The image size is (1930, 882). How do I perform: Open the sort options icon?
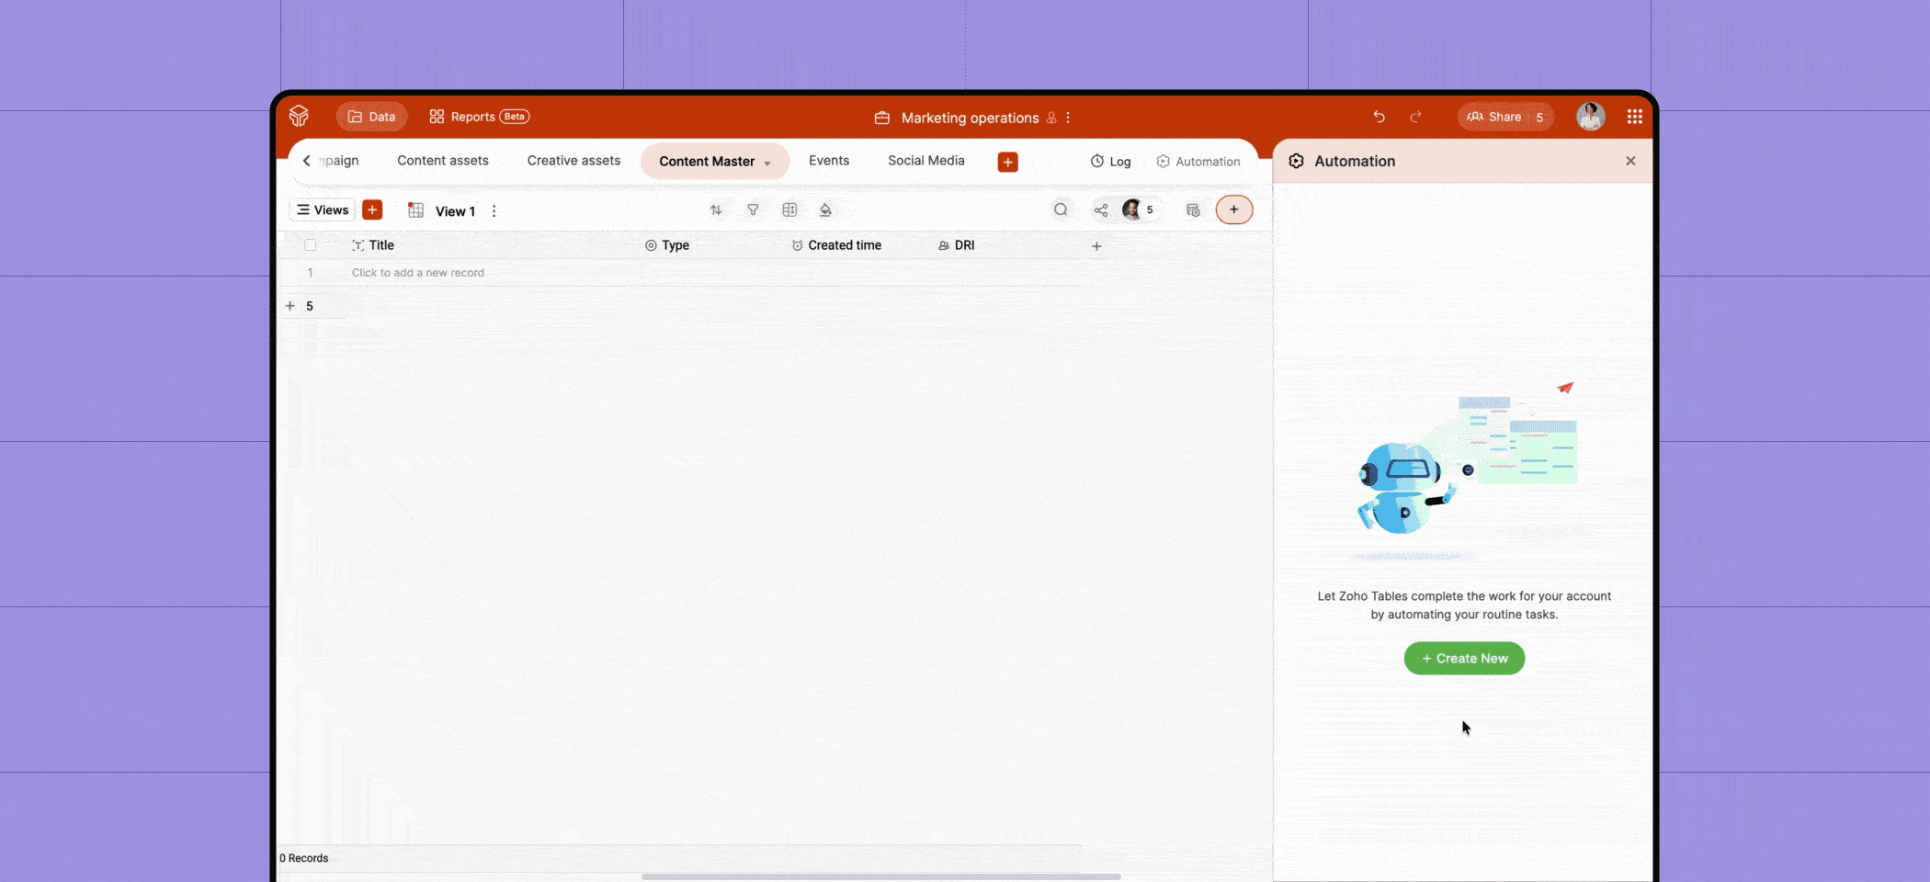(x=716, y=209)
